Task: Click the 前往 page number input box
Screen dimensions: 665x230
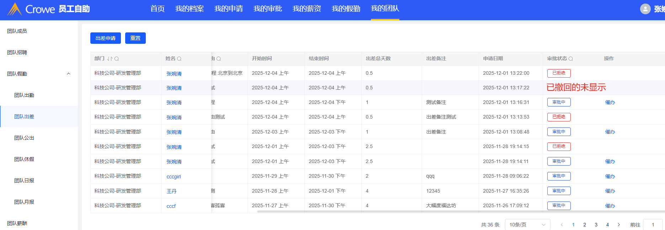Action: (653, 225)
